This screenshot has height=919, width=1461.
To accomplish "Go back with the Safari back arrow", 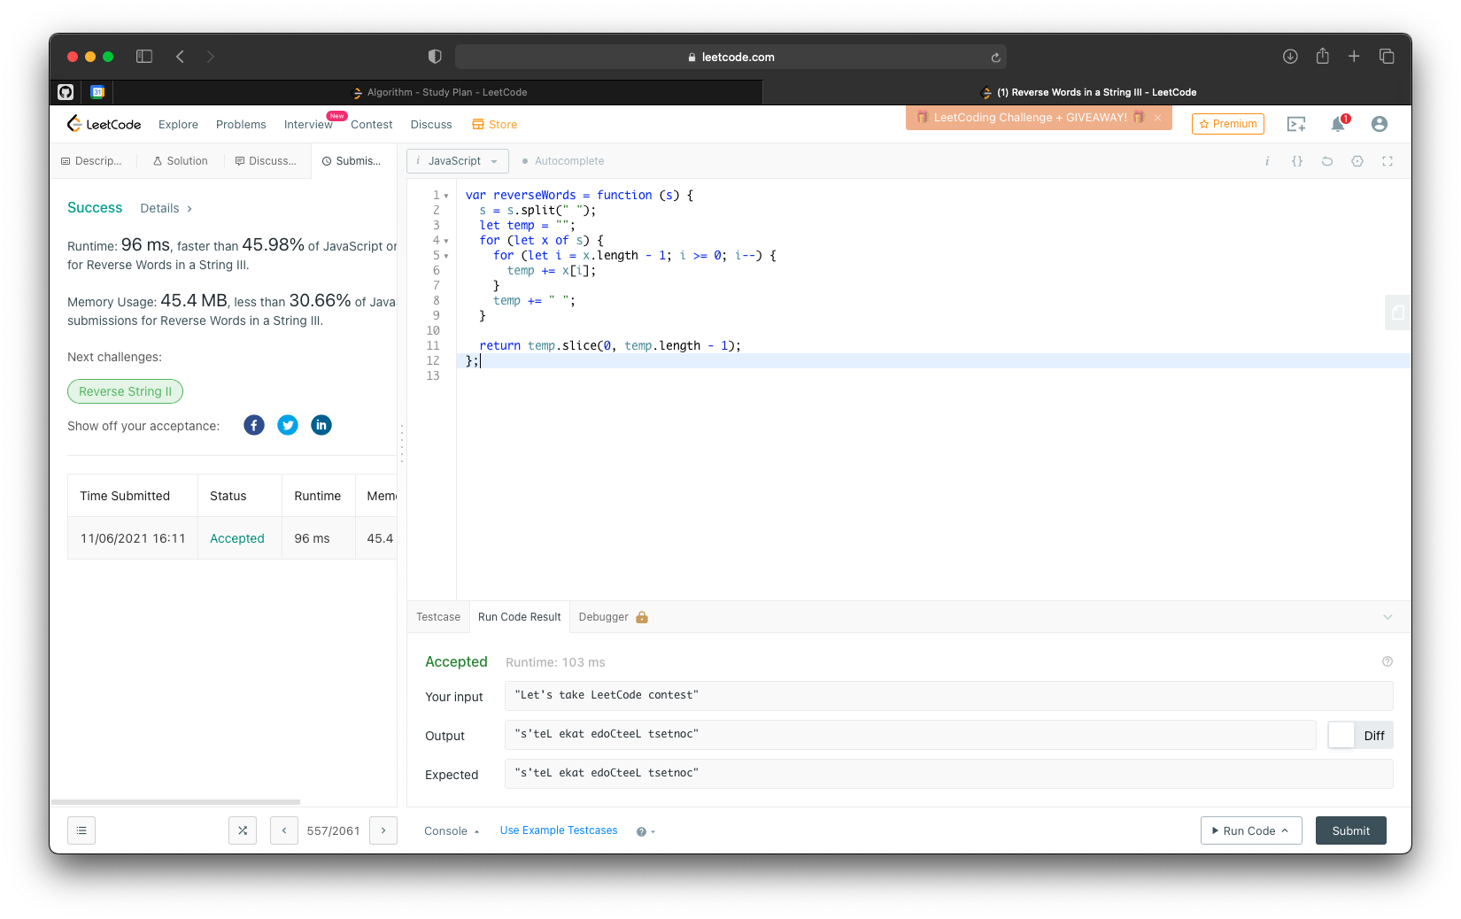I will (180, 57).
